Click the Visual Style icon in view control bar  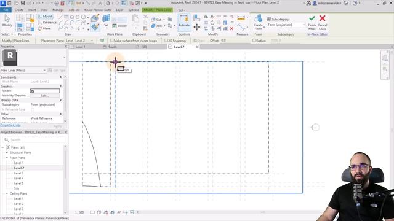[x=99, y=212]
